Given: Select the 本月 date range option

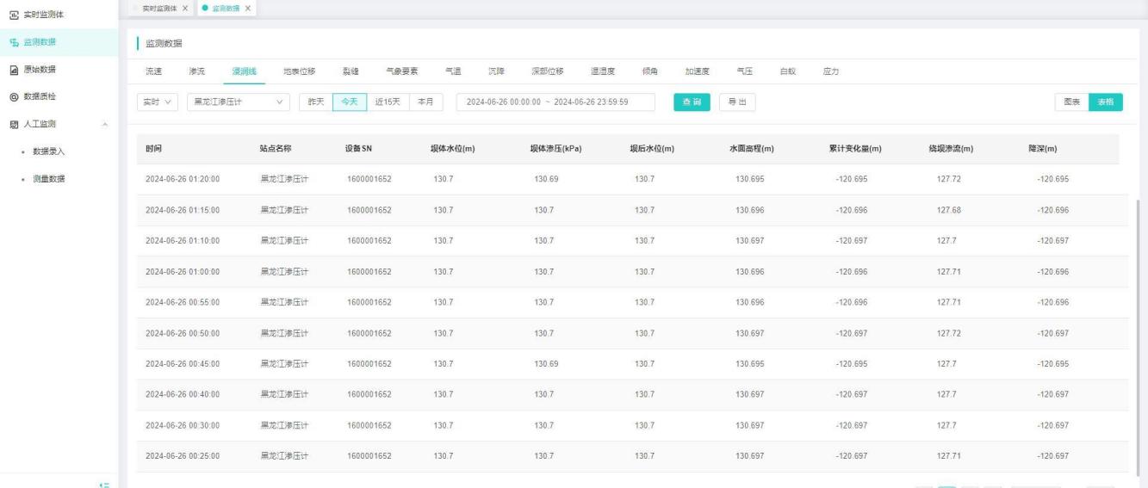Looking at the screenshot, I should [425, 102].
